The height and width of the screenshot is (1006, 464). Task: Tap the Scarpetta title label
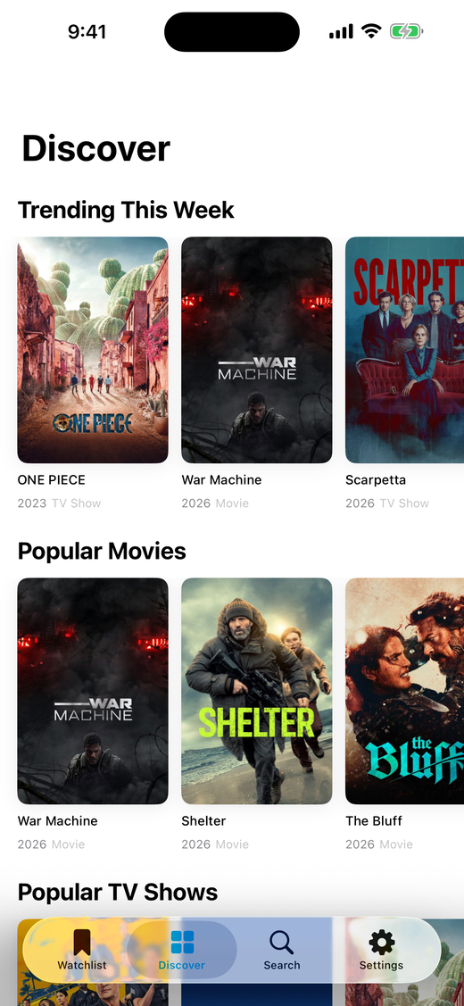376,480
